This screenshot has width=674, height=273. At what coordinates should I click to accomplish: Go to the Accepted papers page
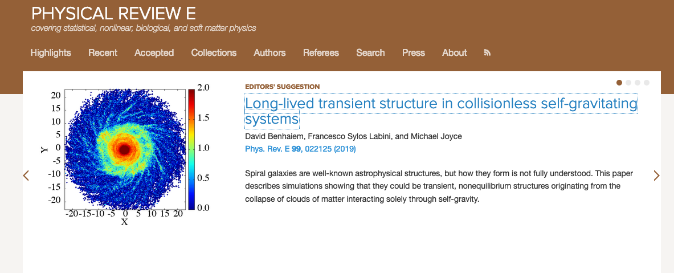(154, 53)
